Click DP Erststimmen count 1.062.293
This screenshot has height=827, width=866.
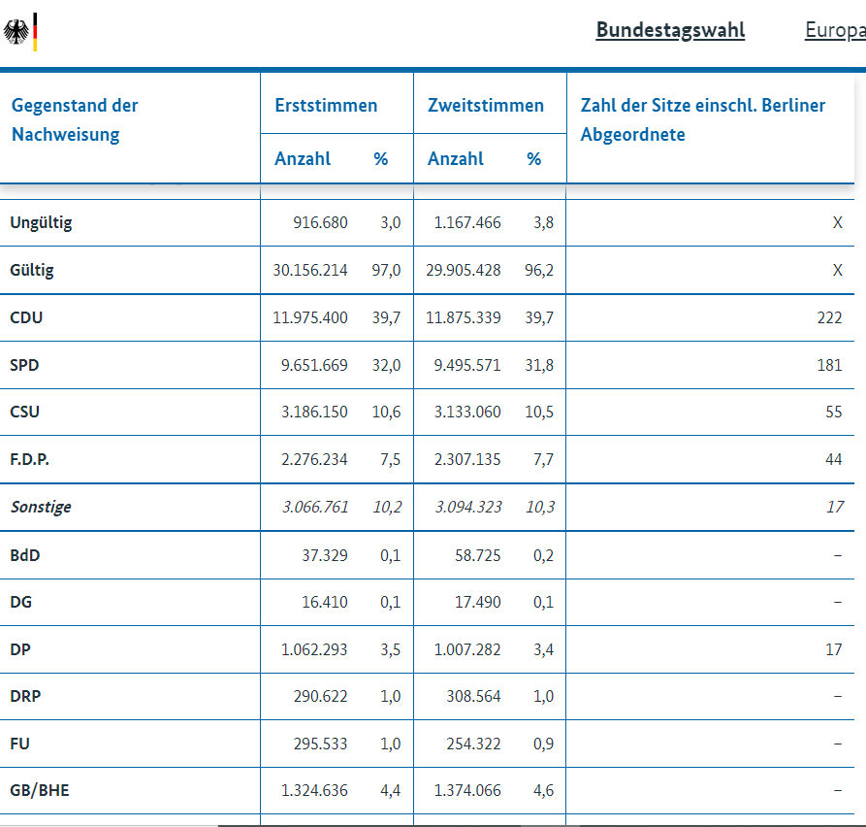(x=314, y=649)
